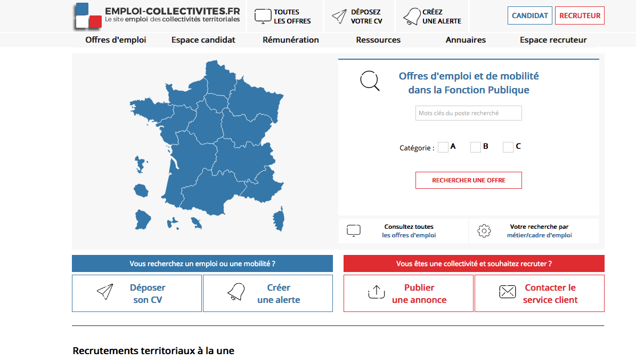Check the Catégorie C checkbox
This screenshot has width=636, height=360.
tap(508, 147)
